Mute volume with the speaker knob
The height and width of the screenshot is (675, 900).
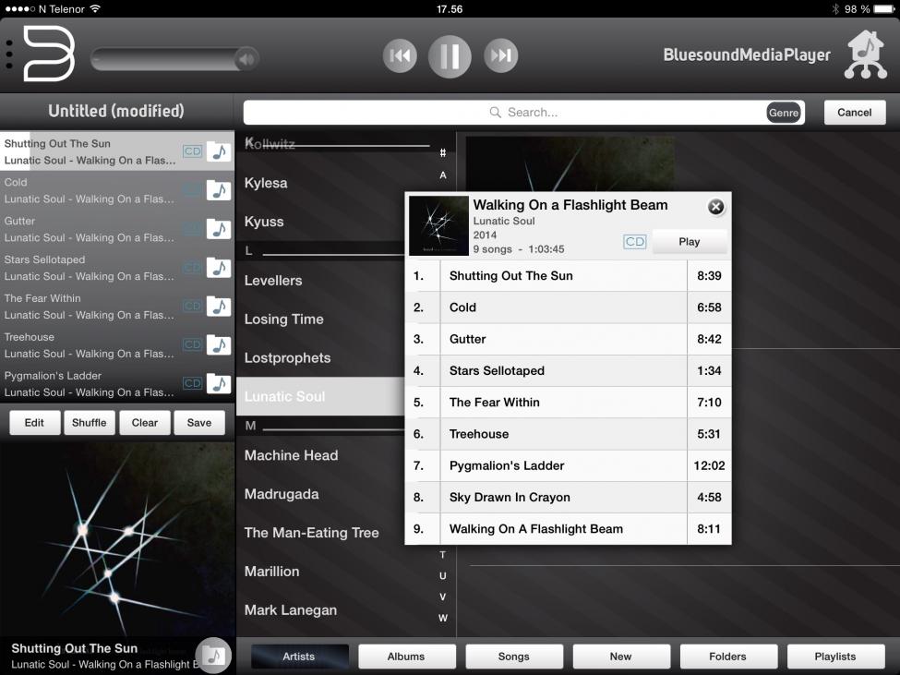(246, 58)
